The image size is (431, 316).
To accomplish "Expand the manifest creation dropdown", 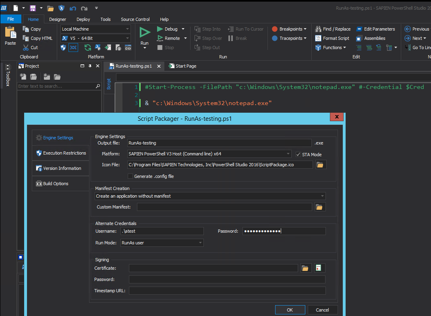I will tap(322, 196).
